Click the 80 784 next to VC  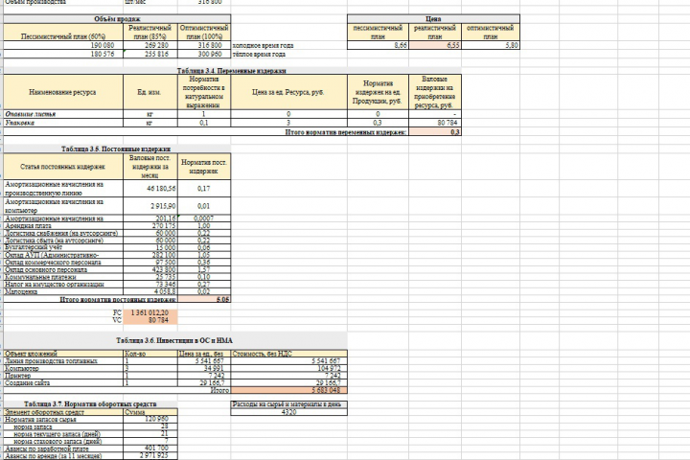150,320
